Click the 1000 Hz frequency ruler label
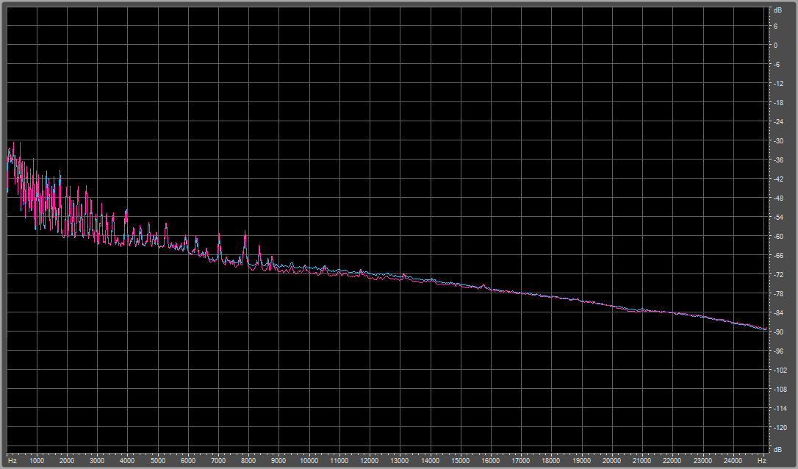The width and height of the screenshot is (798, 469). pyautogui.click(x=37, y=460)
